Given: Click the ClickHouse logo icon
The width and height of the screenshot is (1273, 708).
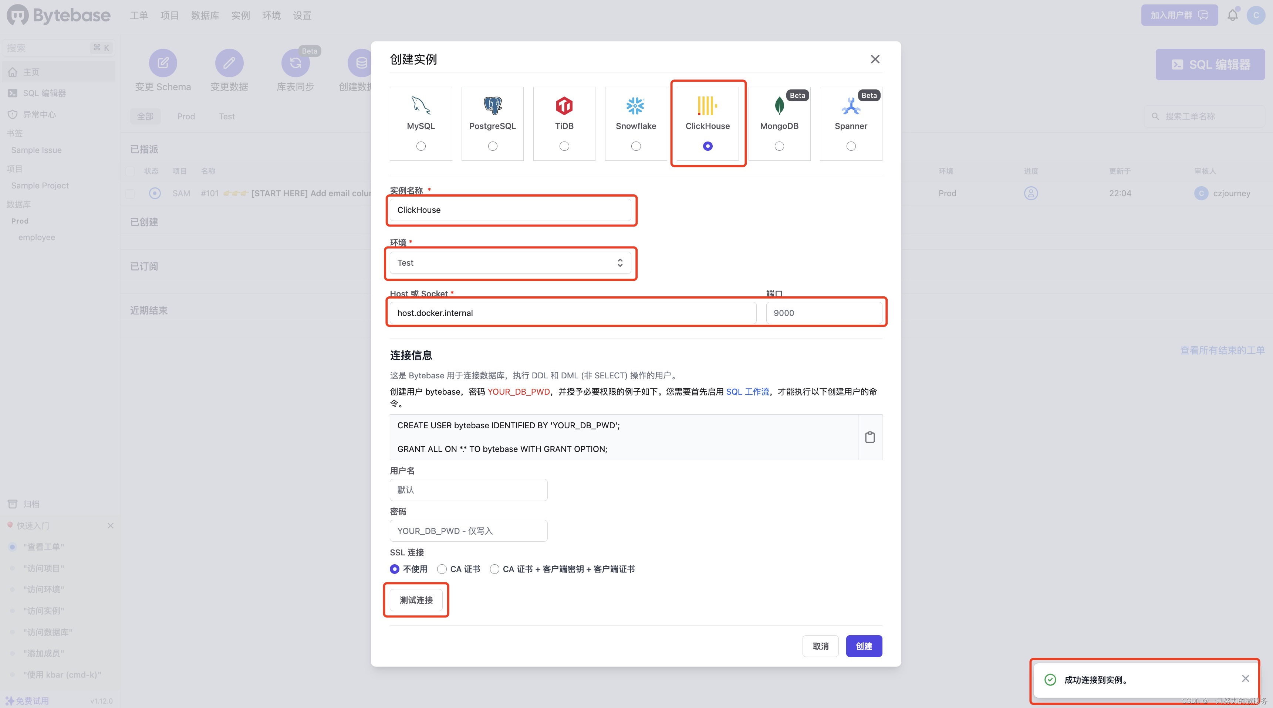Looking at the screenshot, I should (x=707, y=105).
